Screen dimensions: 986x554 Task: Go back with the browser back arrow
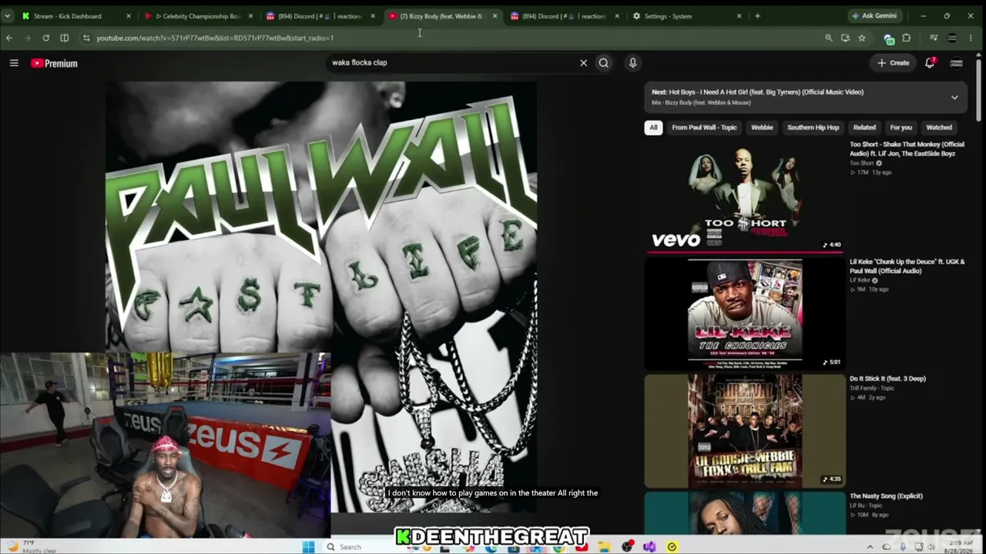[9, 38]
